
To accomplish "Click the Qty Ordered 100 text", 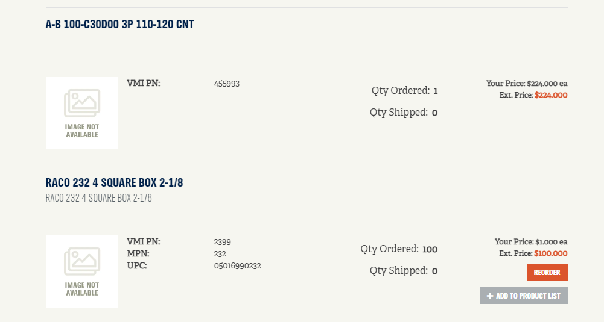I will pyautogui.click(x=399, y=249).
